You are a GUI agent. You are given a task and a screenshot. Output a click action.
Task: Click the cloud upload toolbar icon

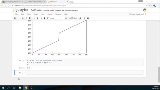80,18
